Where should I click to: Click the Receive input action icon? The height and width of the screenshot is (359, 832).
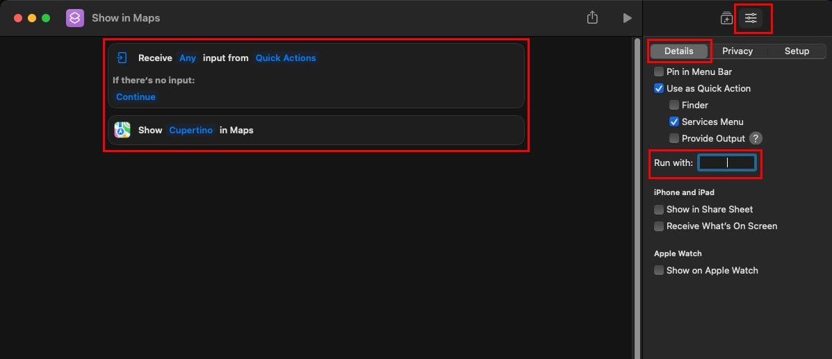[122, 58]
